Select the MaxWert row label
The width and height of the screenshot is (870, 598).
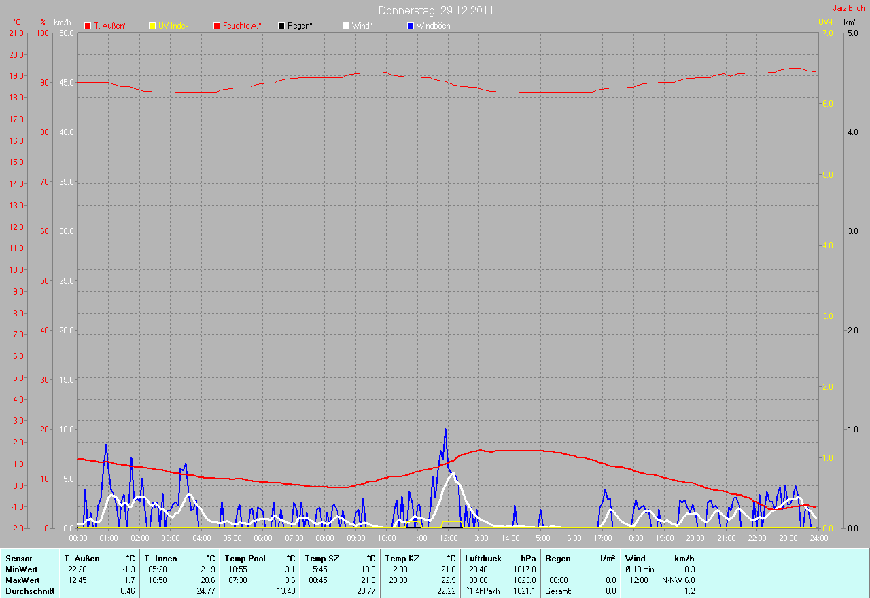22,580
